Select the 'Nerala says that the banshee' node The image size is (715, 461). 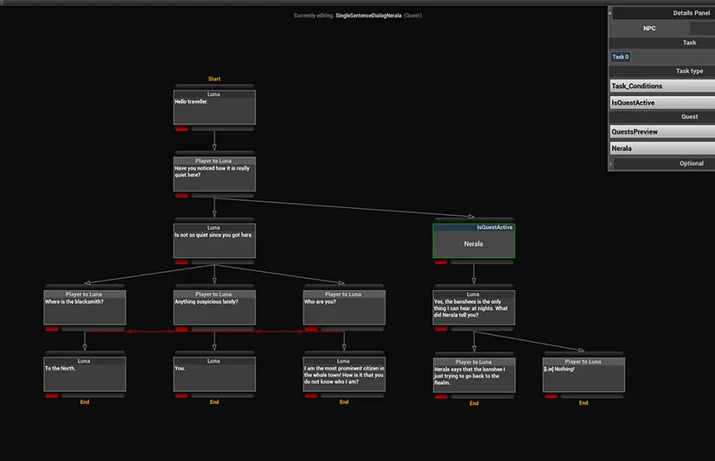pyautogui.click(x=475, y=375)
